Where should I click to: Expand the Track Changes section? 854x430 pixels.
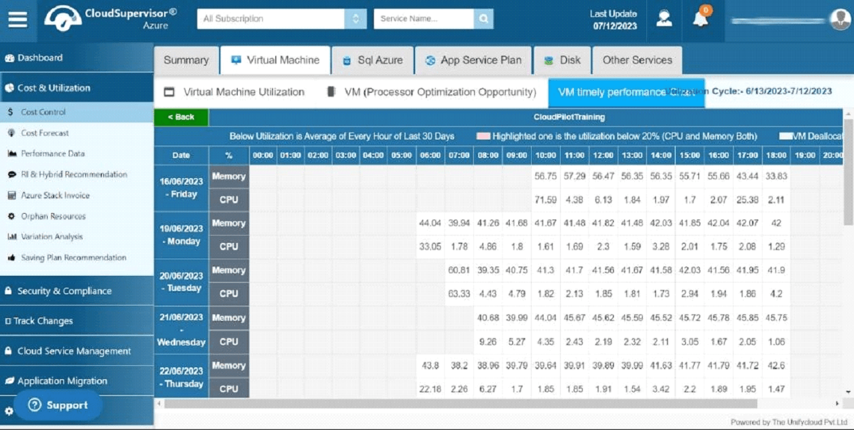[77, 321]
